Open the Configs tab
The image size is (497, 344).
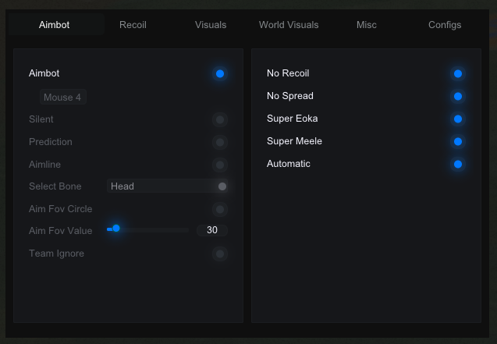click(445, 25)
